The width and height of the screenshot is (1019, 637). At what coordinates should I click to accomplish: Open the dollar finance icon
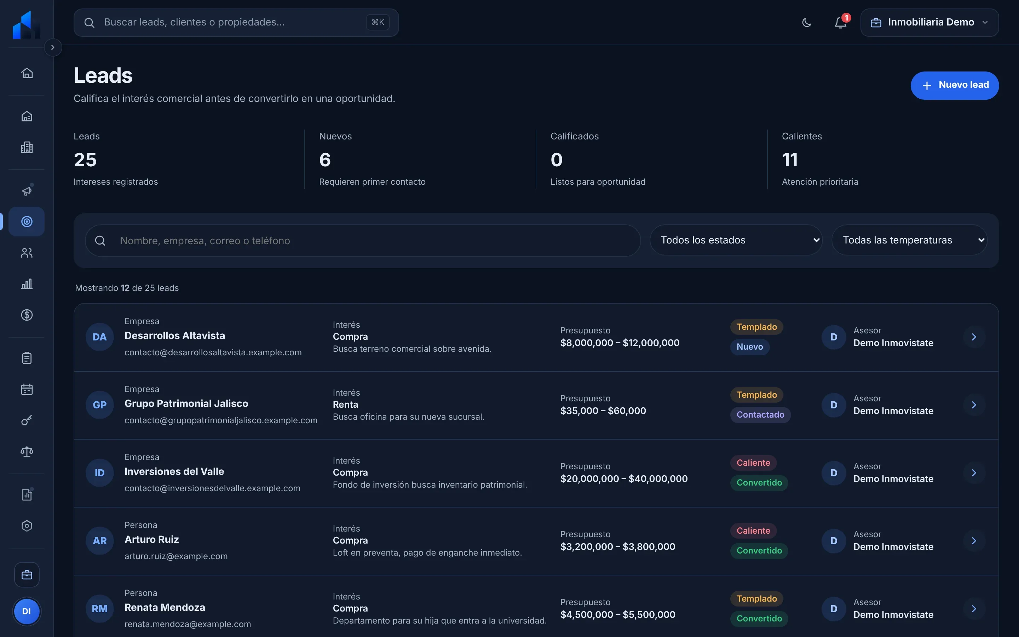click(27, 315)
